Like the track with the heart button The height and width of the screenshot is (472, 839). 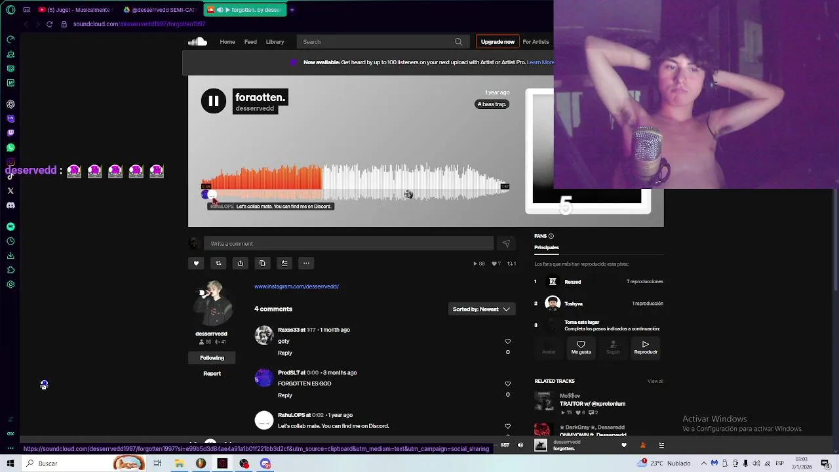(196, 263)
